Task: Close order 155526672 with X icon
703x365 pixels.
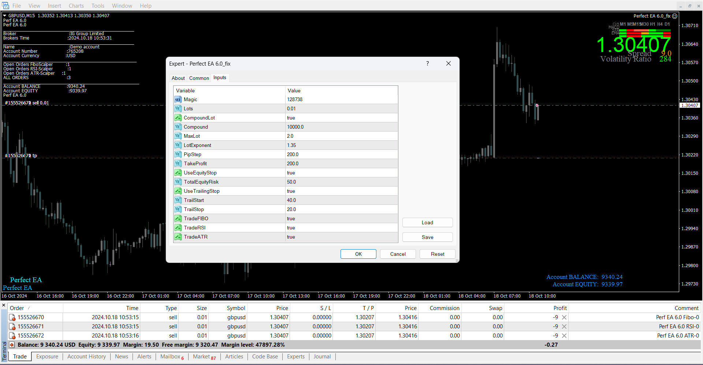Action: point(564,336)
